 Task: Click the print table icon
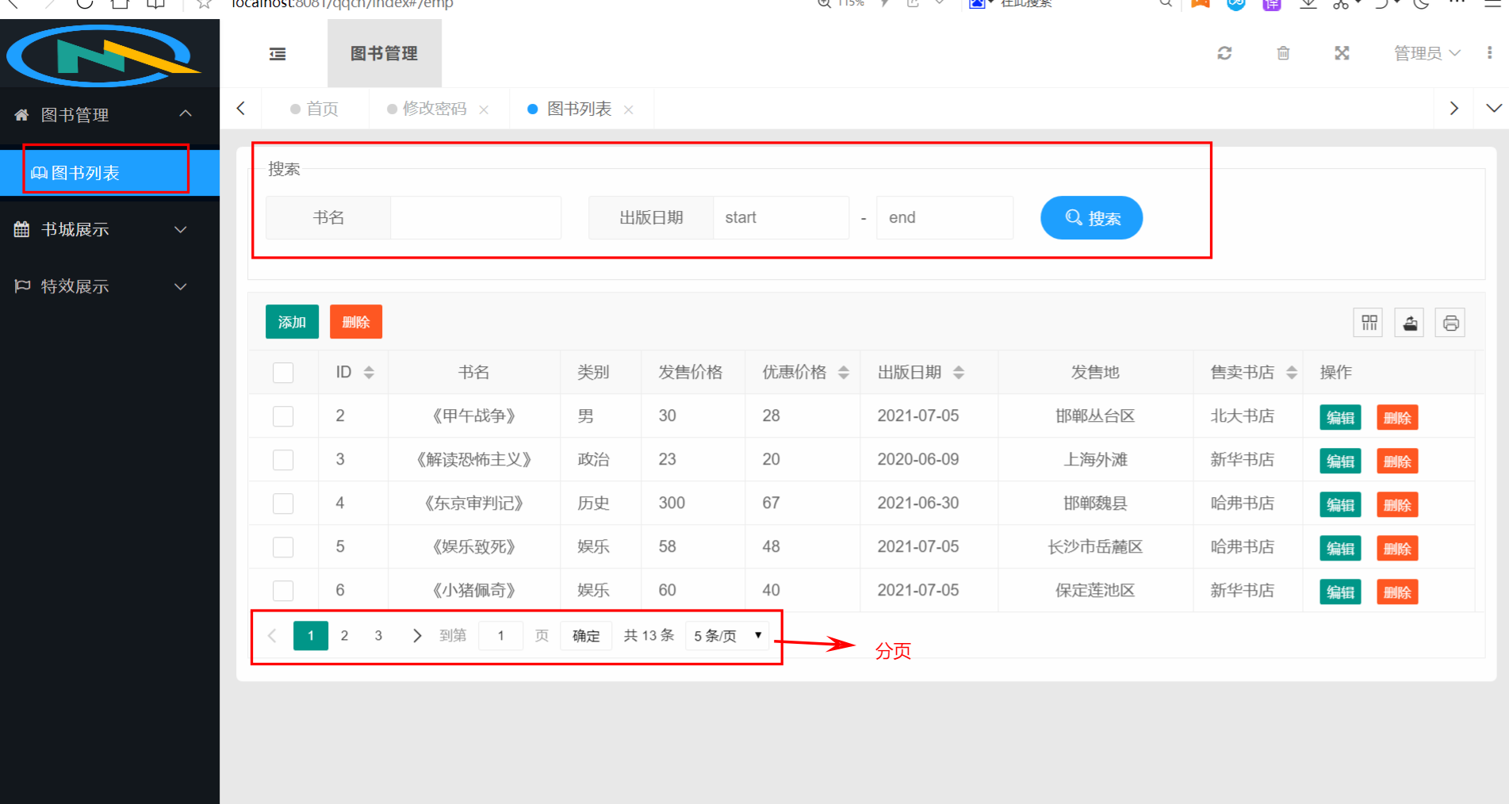(1450, 323)
